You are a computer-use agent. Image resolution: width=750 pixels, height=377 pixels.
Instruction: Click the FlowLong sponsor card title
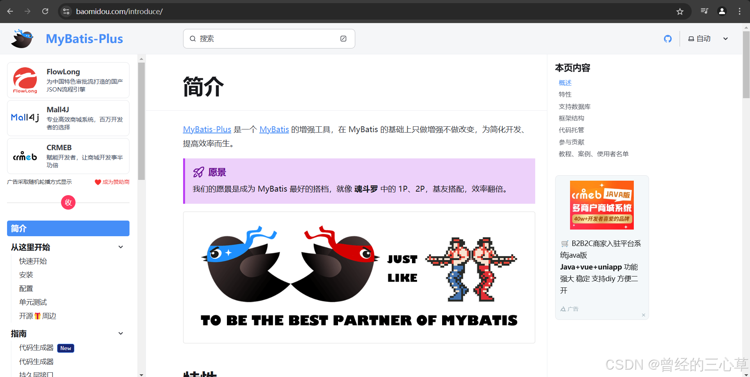point(63,72)
